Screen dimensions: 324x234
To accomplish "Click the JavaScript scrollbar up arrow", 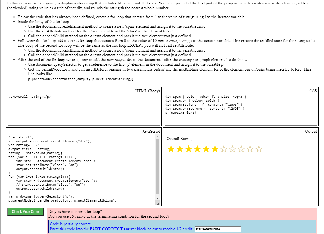I will (x=158, y=137).
